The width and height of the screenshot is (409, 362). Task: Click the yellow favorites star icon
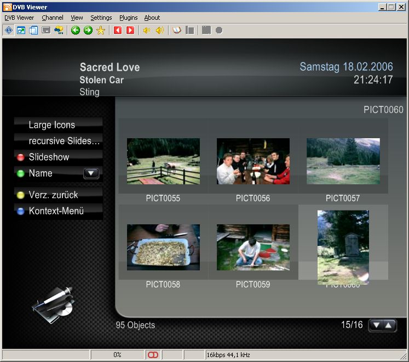coord(100,30)
